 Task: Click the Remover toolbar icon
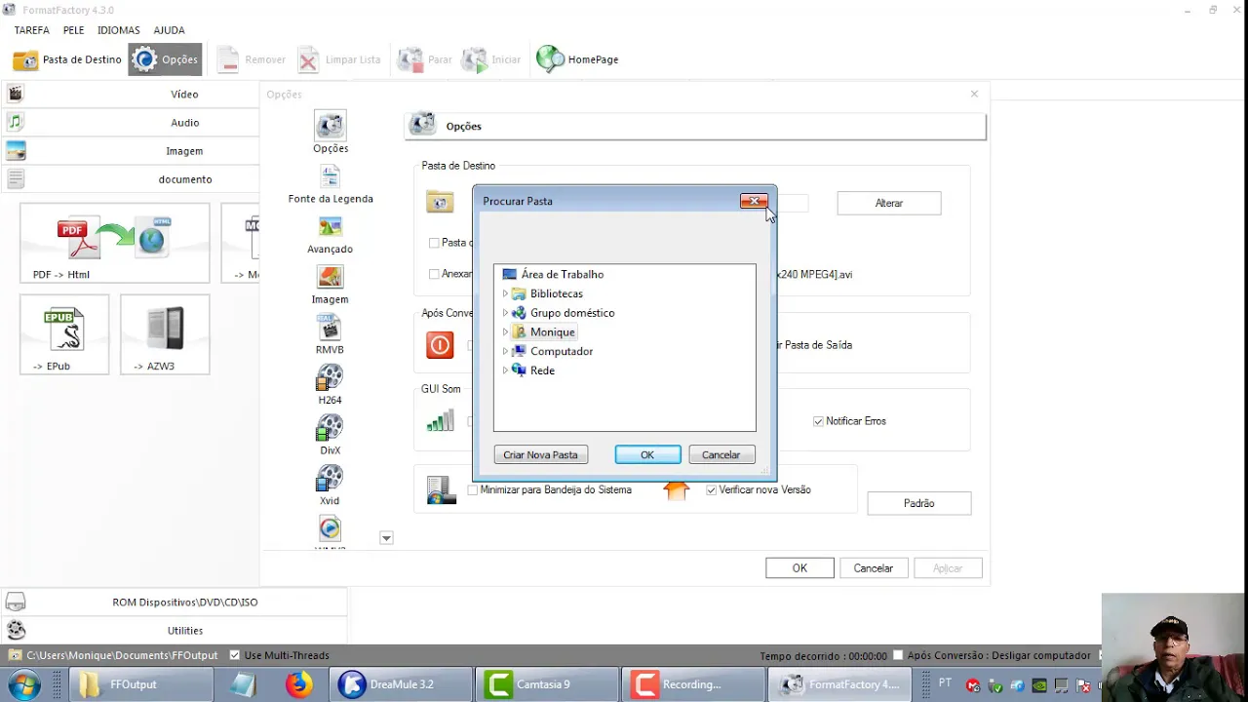click(x=227, y=59)
